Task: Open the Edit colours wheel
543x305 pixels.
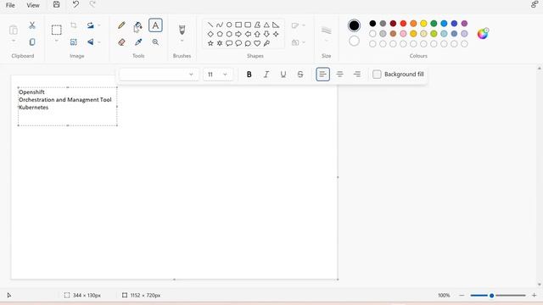Action: click(483, 34)
